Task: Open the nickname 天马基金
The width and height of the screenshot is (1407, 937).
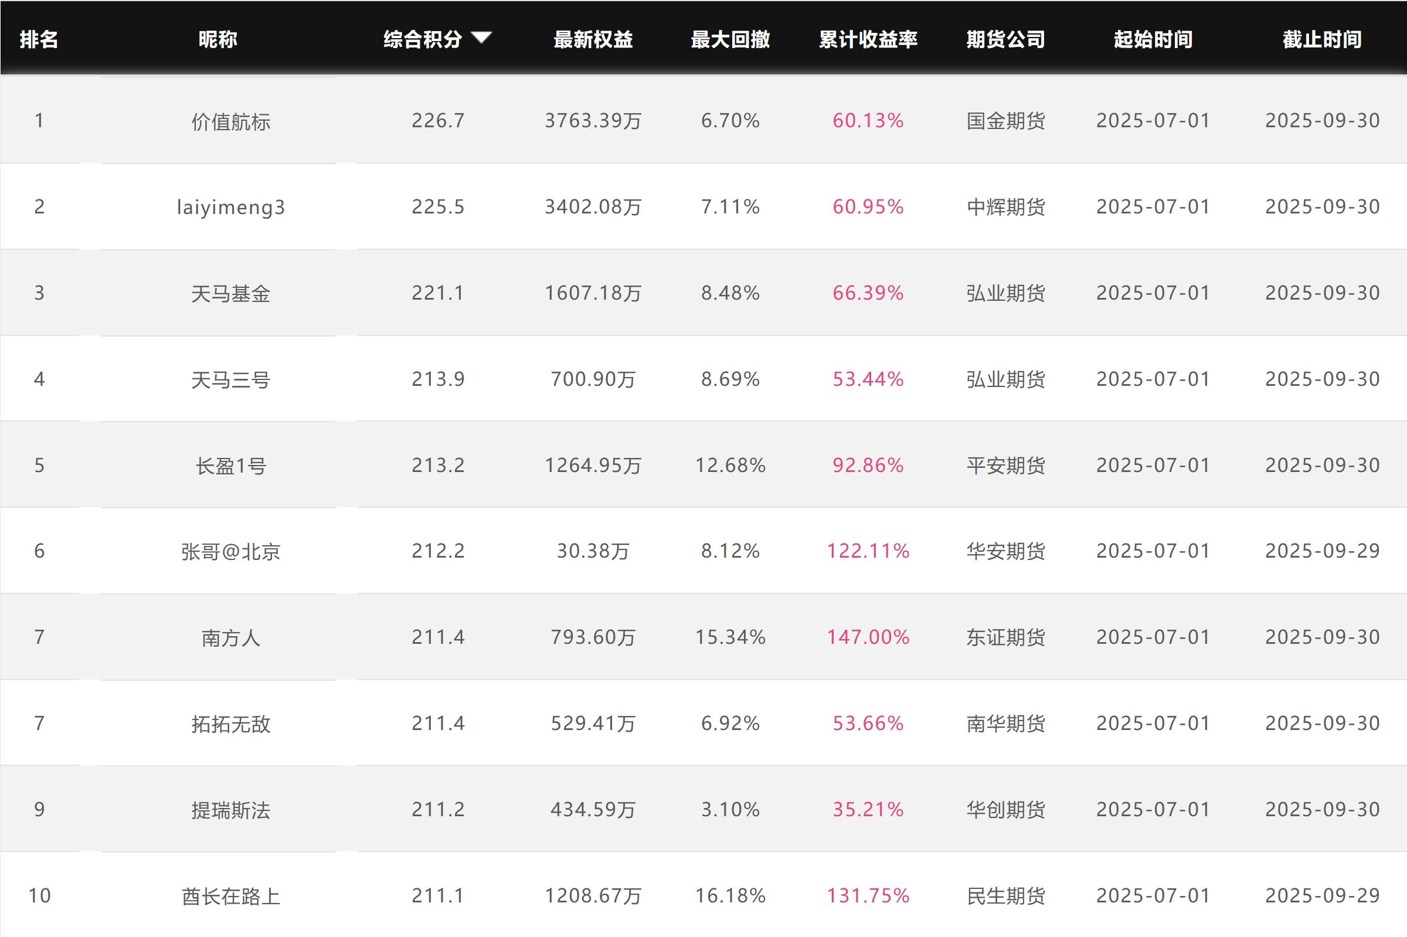Action: pyautogui.click(x=230, y=293)
